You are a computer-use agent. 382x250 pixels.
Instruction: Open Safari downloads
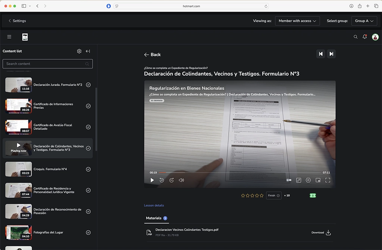(x=351, y=6)
